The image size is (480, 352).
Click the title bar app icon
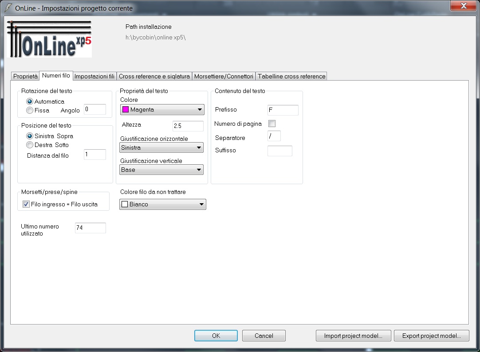[x=8, y=8]
